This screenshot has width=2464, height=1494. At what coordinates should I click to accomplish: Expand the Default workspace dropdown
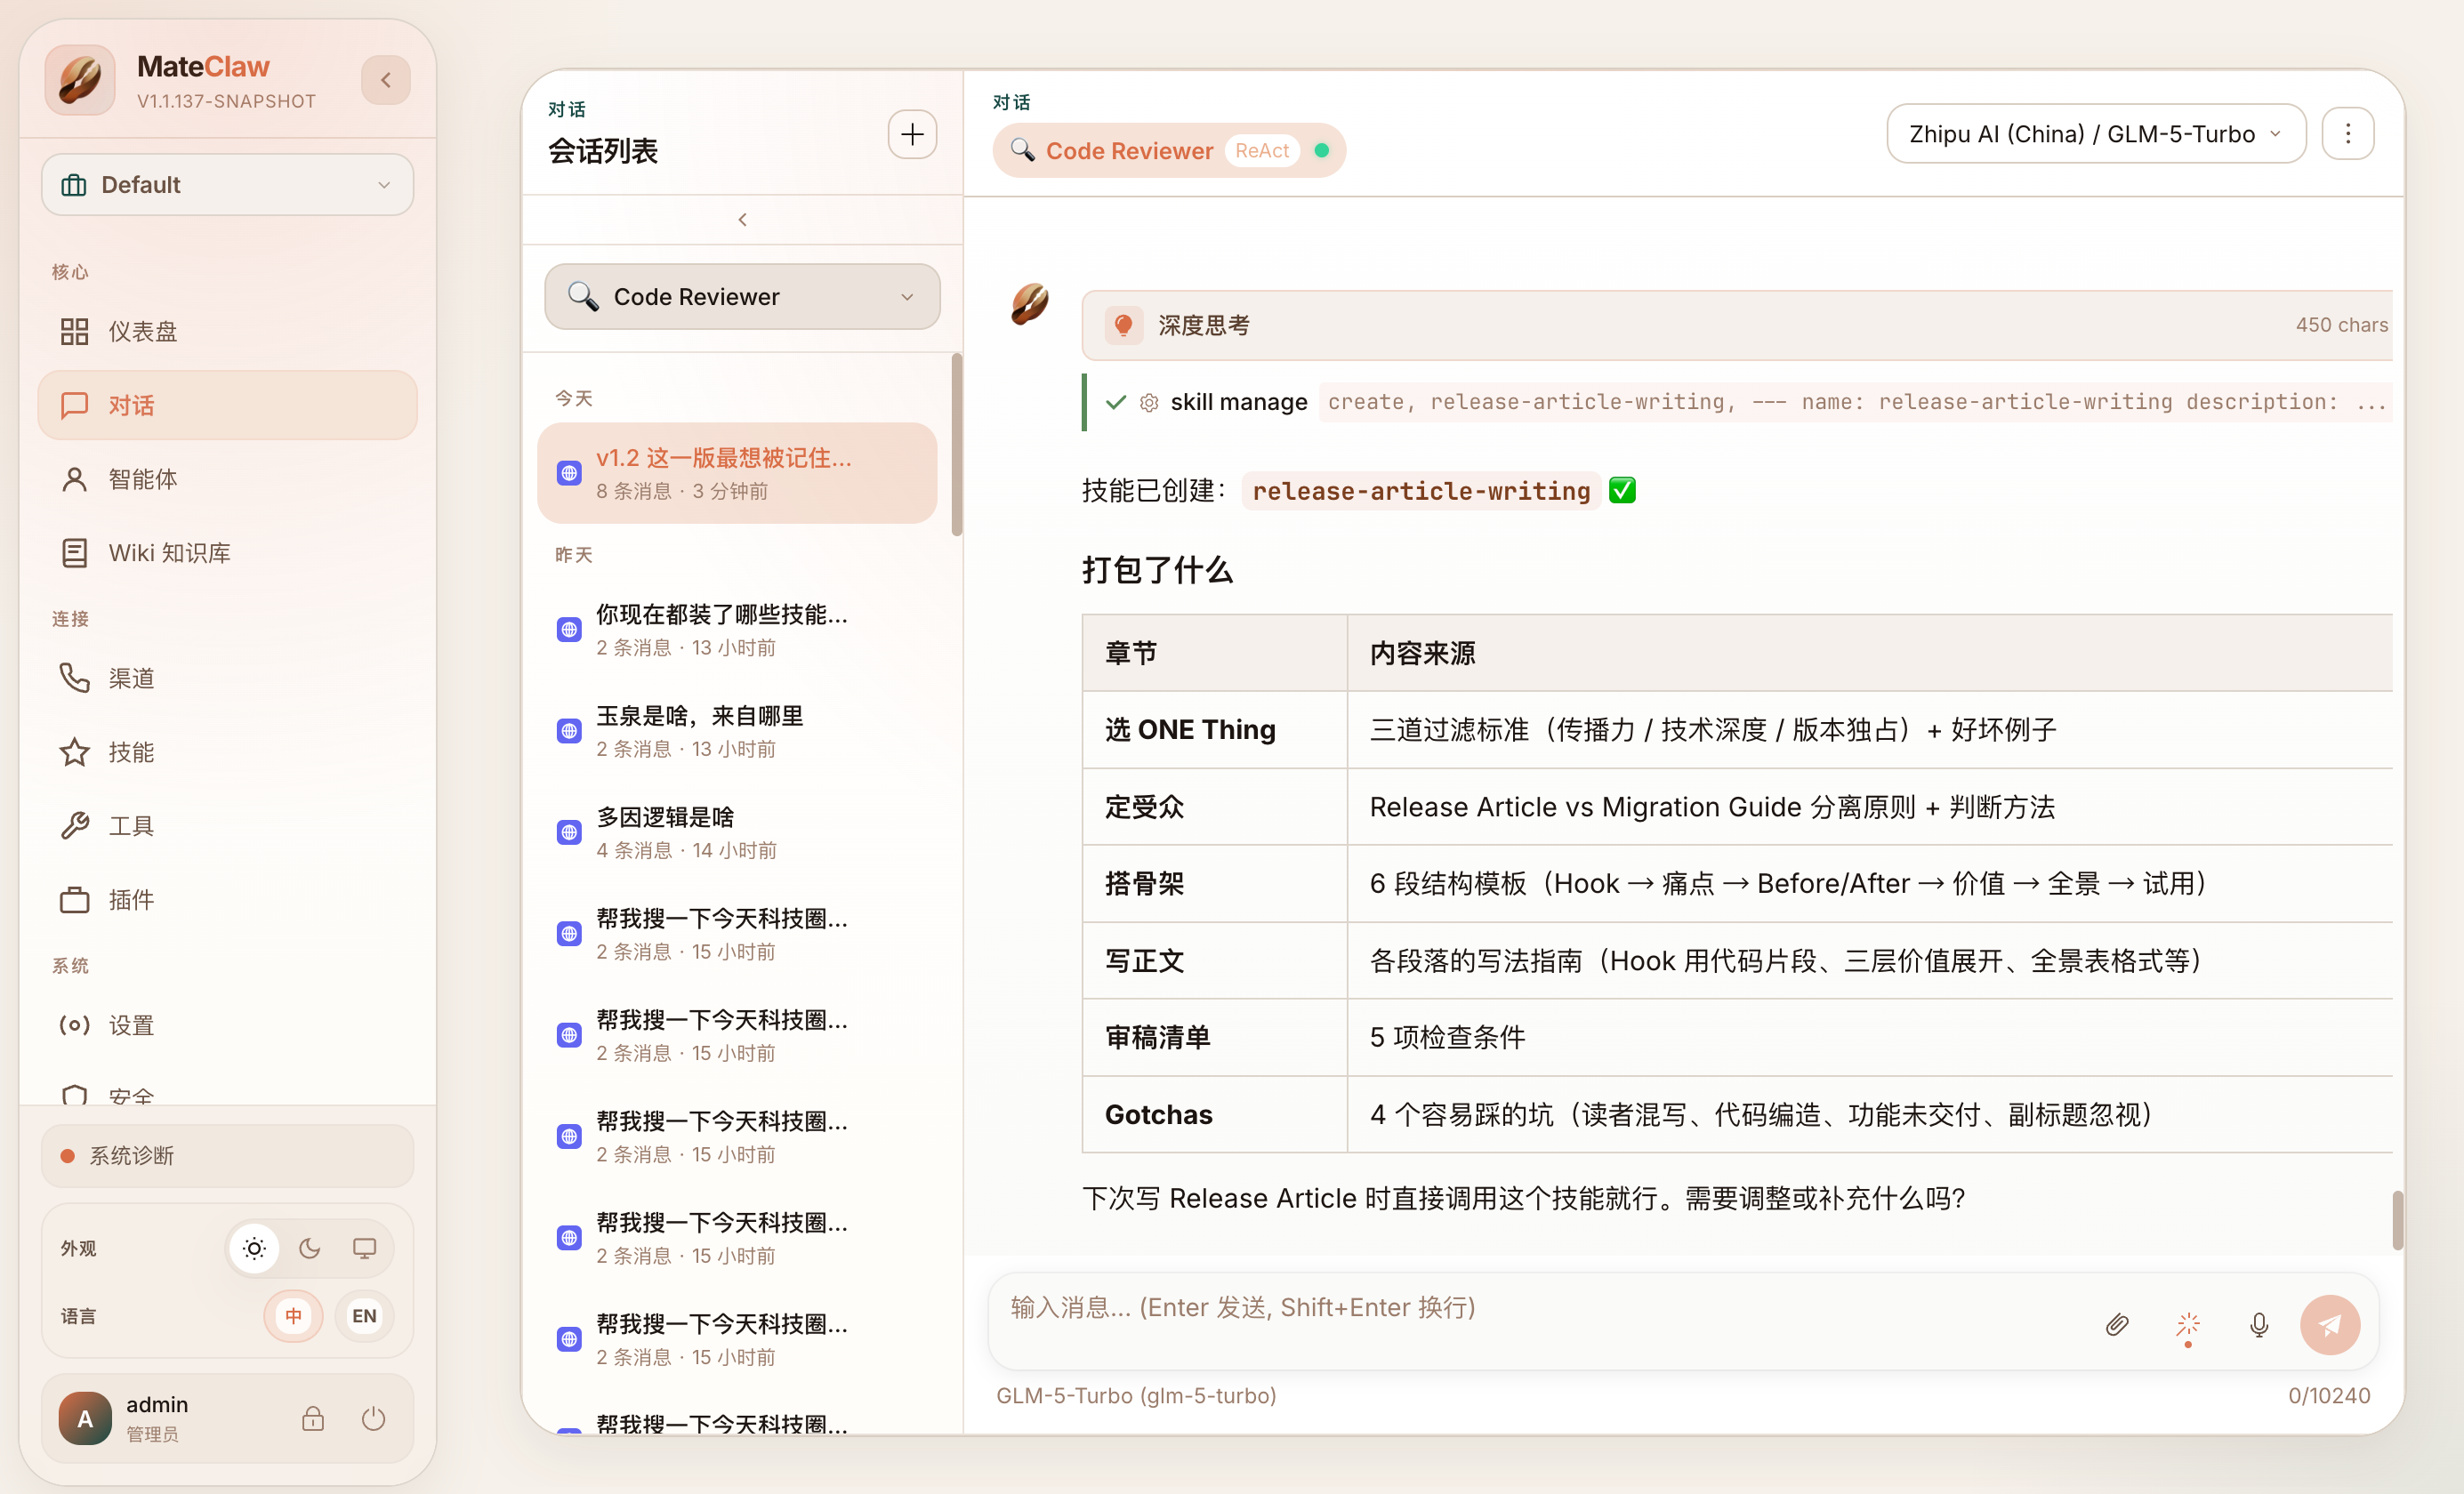[227, 184]
